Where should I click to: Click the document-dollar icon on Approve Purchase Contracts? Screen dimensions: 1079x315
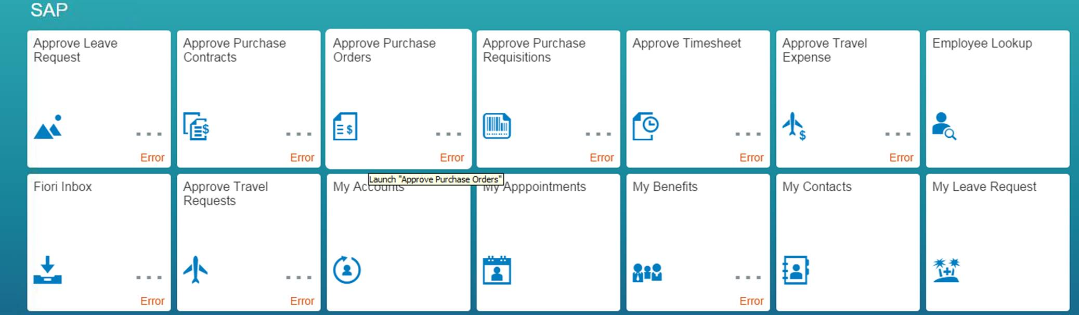[x=196, y=126]
